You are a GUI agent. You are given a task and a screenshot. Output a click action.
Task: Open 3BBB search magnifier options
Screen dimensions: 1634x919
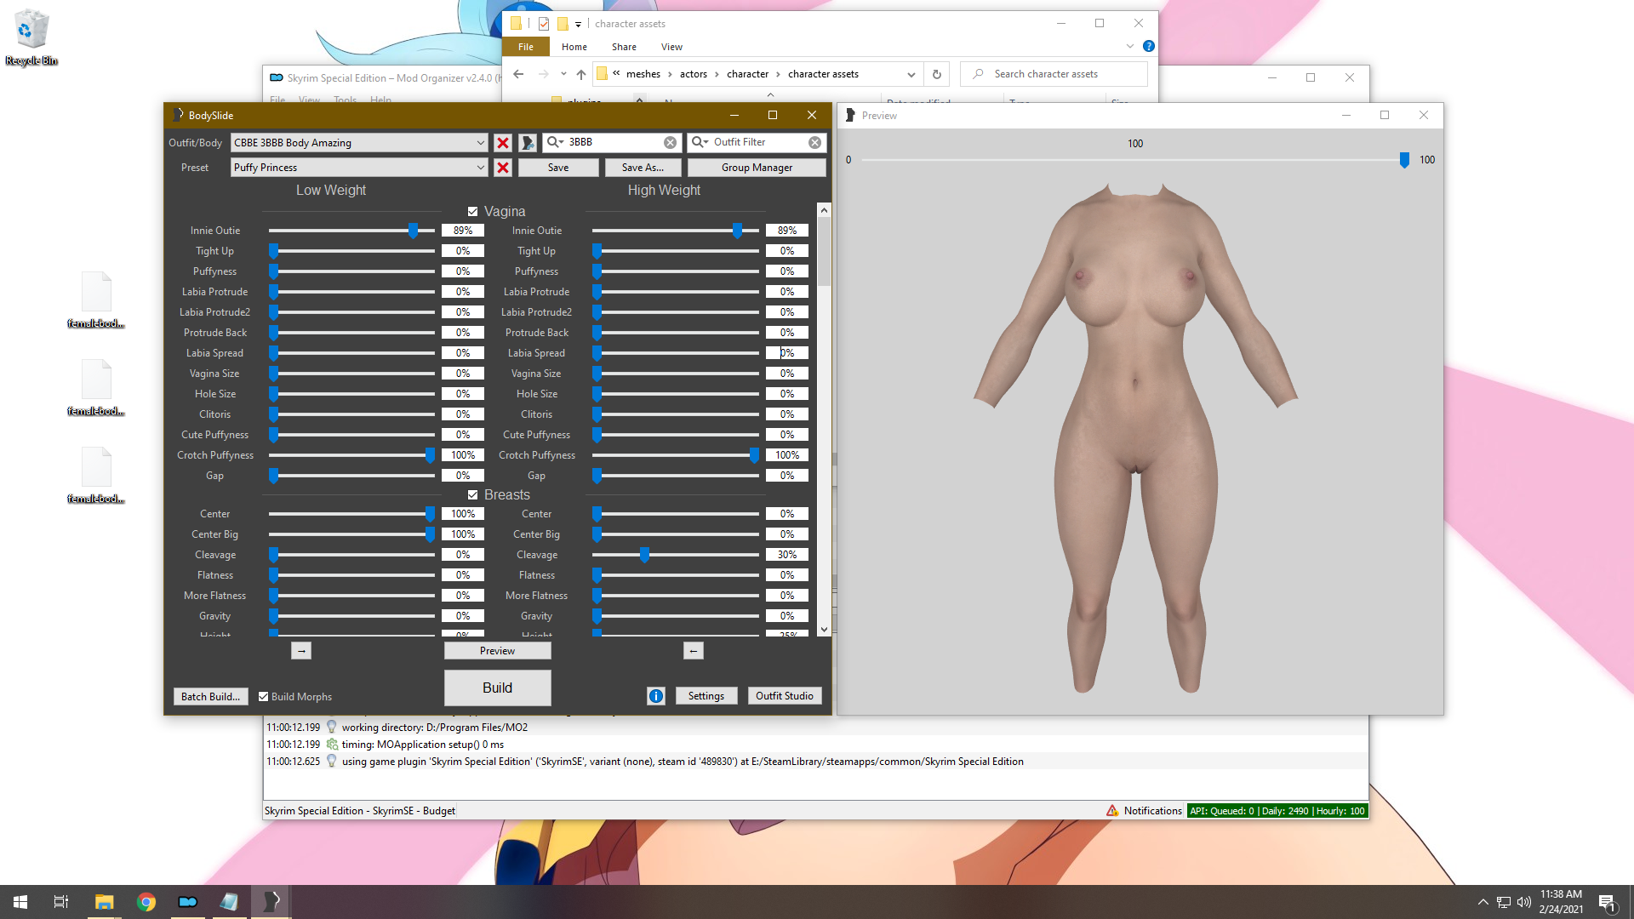556,142
